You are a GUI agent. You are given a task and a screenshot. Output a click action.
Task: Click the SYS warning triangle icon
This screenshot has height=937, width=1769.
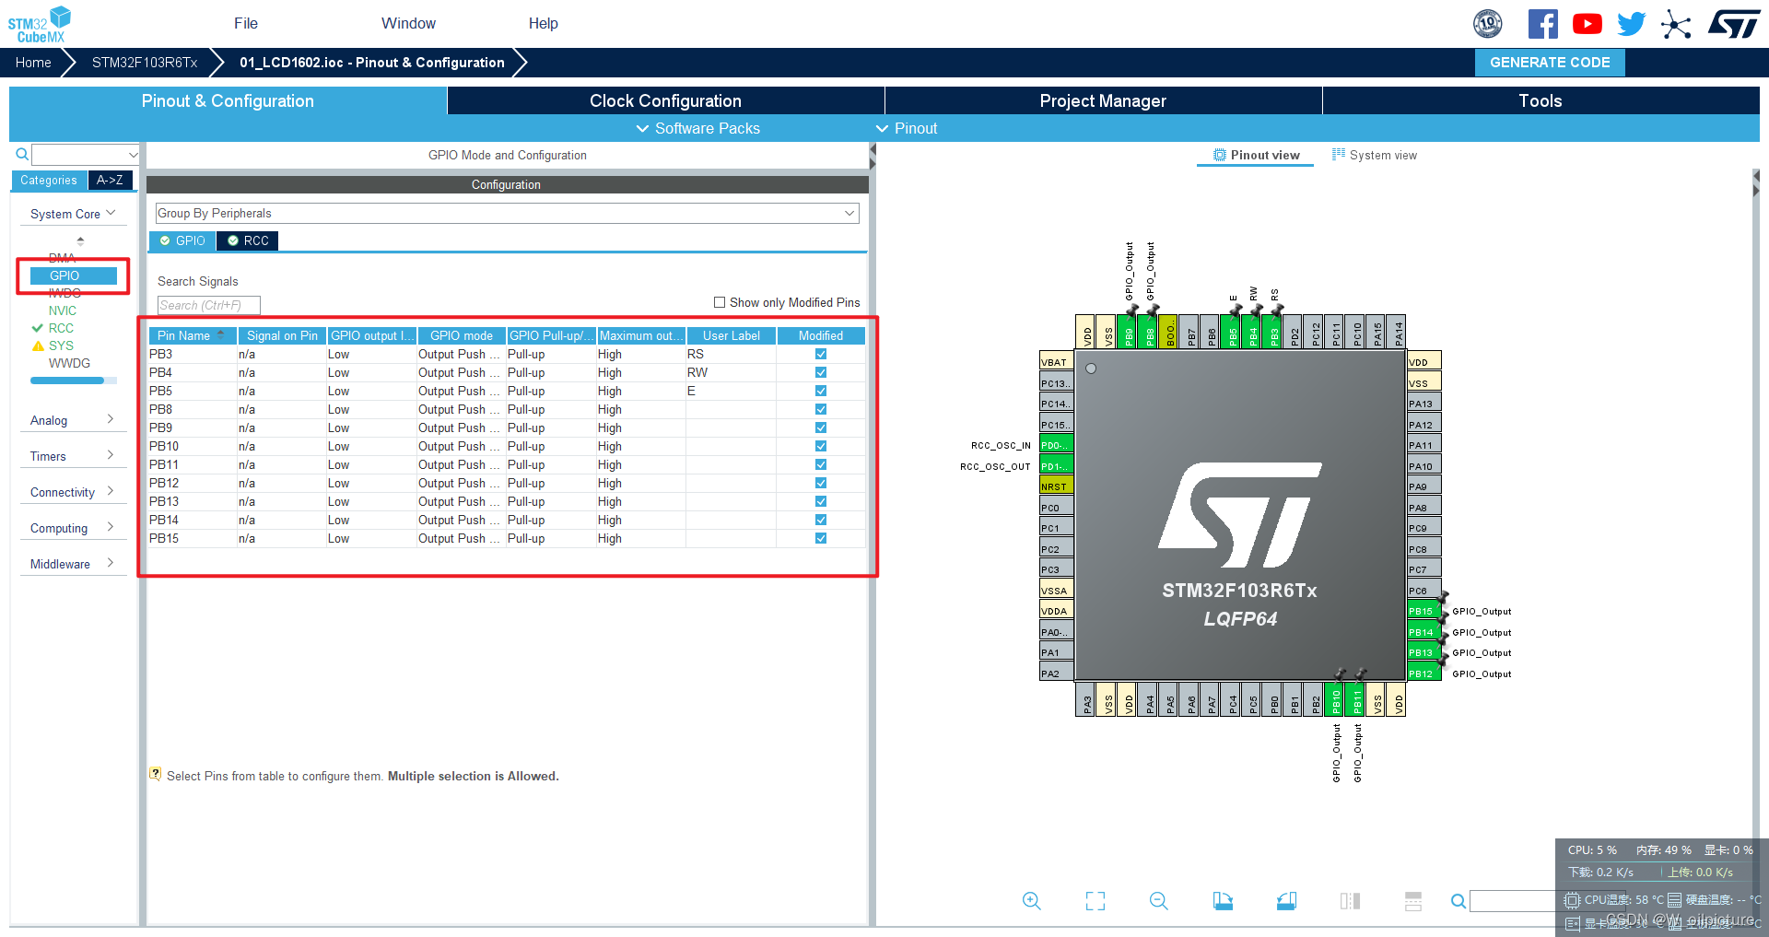tap(38, 346)
